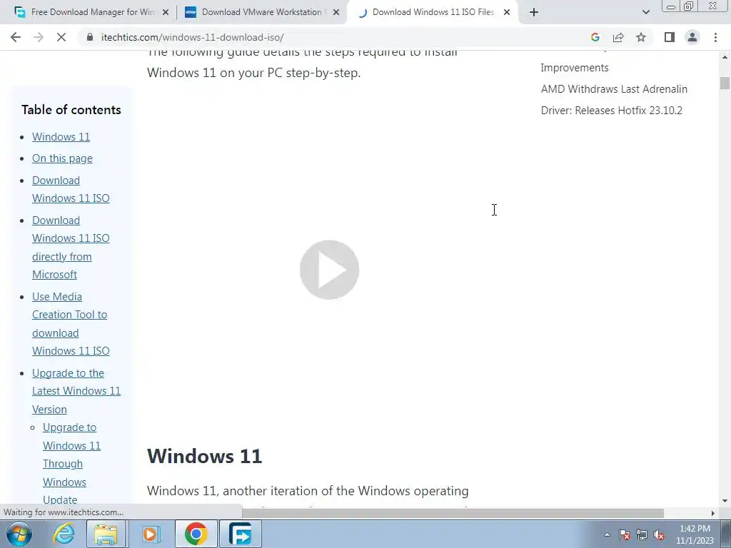Click the horizontal scroll right arrow
The width and height of the screenshot is (731, 548).
713,513
